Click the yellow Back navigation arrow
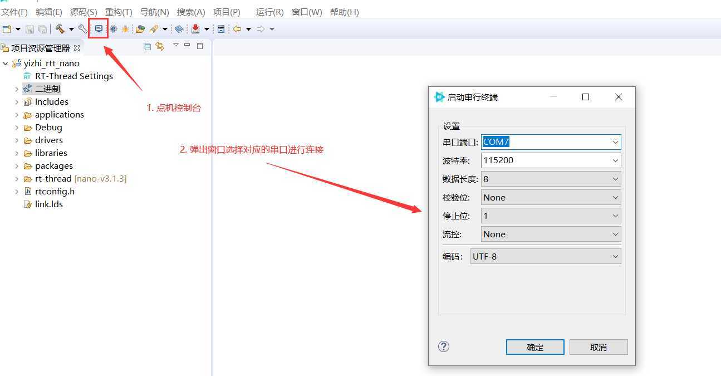The image size is (721, 376). pyautogui.click(x=237, y=29)
